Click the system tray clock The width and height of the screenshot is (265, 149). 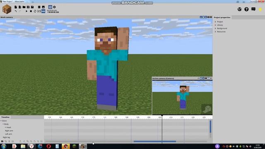click(258, 146)
